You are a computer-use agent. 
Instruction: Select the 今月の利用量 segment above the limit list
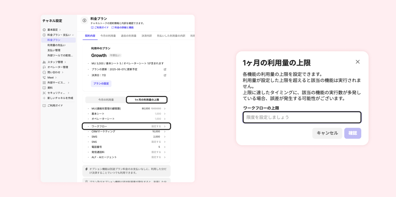106,100
